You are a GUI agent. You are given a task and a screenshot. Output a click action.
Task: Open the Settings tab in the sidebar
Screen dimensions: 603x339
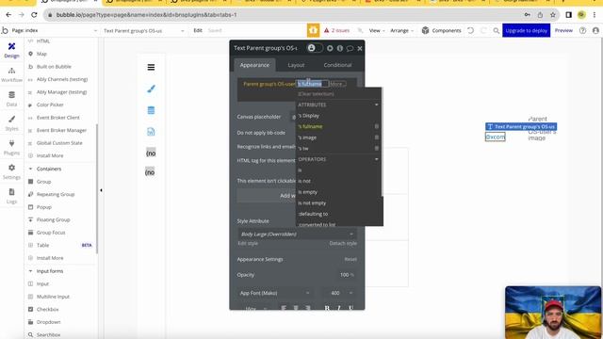11,171
